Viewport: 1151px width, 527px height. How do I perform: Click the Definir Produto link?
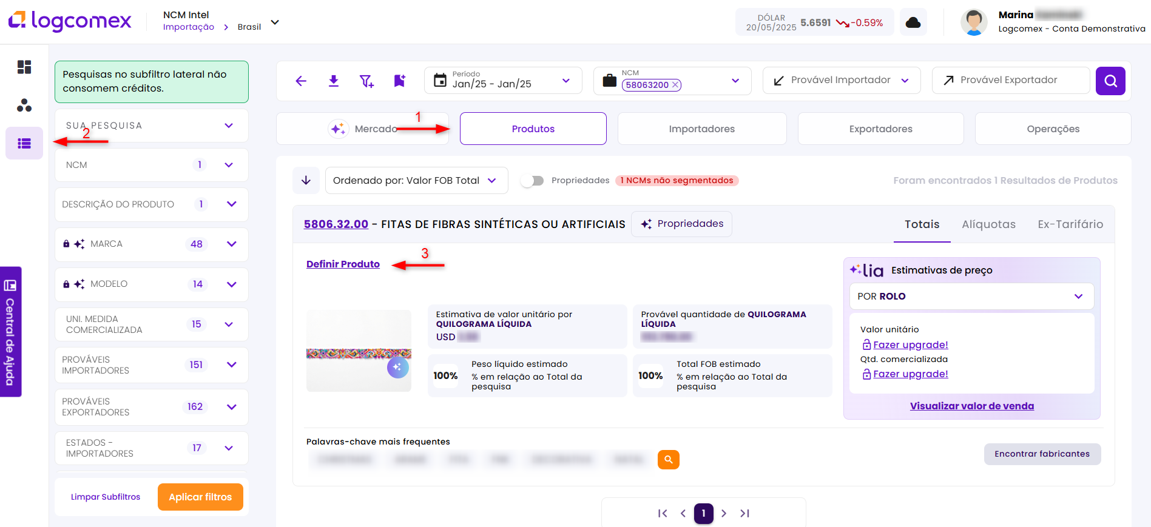tap(343, 264)
